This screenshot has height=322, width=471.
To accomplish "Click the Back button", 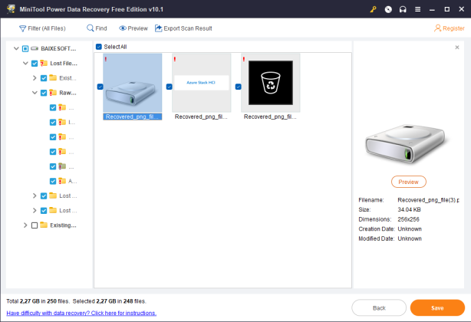I will coord(379,308).
